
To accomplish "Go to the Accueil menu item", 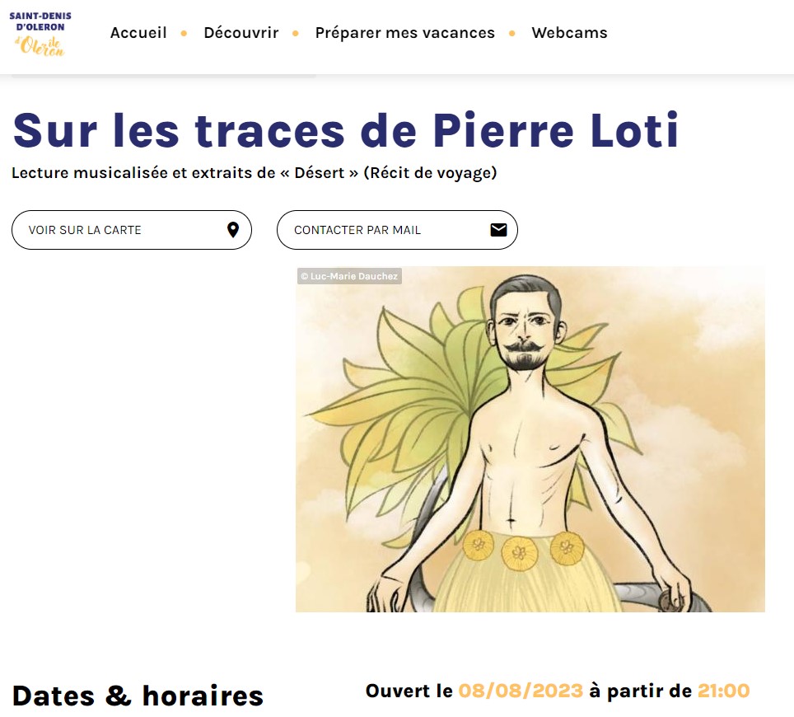I will pyautogui.click(x=138, y=33).
